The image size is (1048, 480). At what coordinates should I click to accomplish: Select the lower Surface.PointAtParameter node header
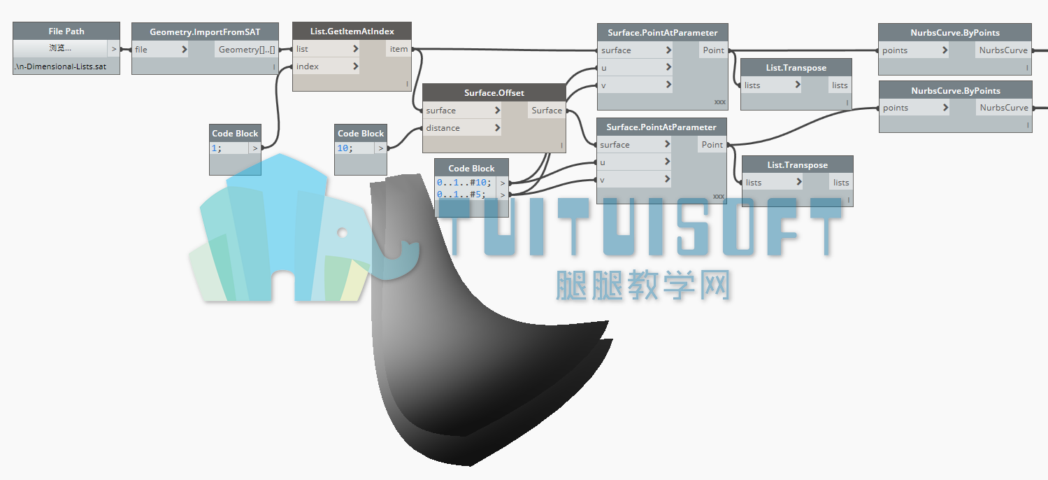tap(661, 127)
